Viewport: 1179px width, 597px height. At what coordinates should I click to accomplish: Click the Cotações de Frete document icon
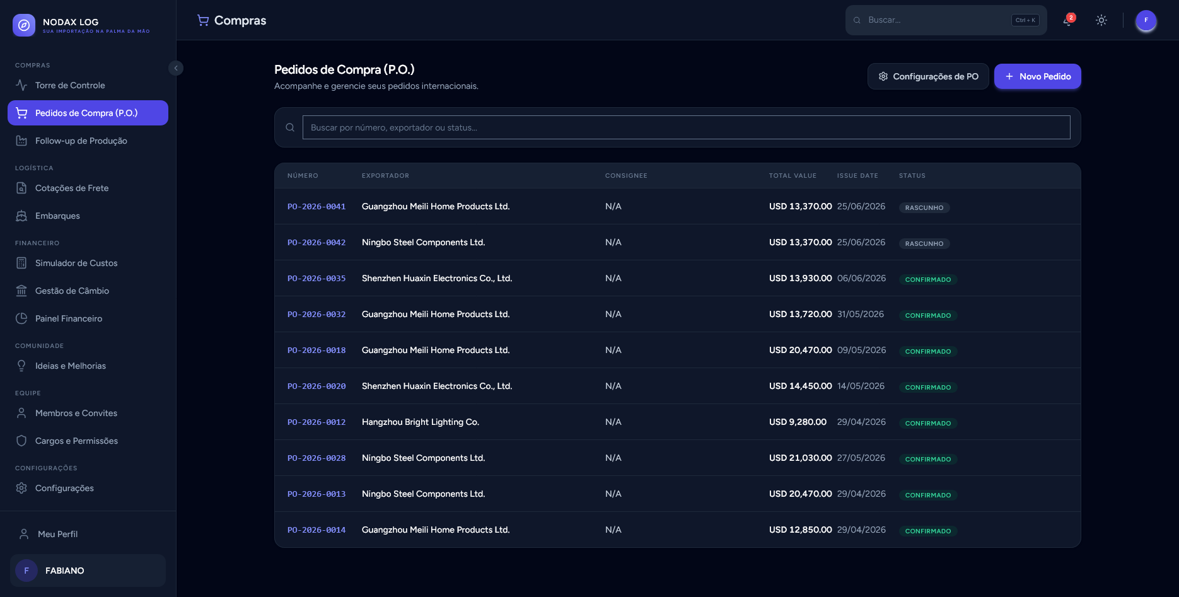(21, 188)
